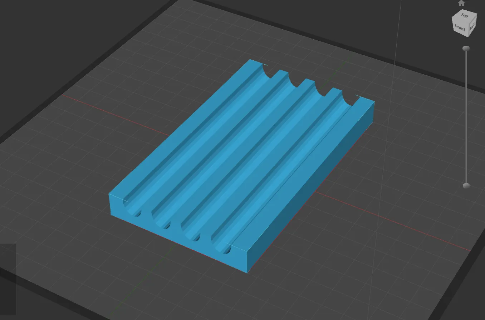Click the home icon to reset view

(x=461, y=3)
